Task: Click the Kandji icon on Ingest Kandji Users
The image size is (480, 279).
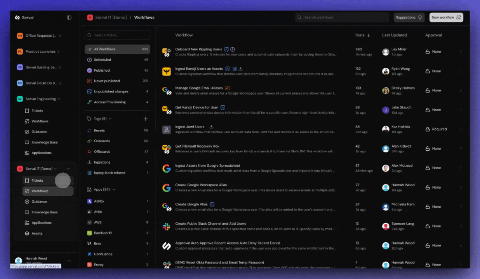Action: click(x=167, y=71)
